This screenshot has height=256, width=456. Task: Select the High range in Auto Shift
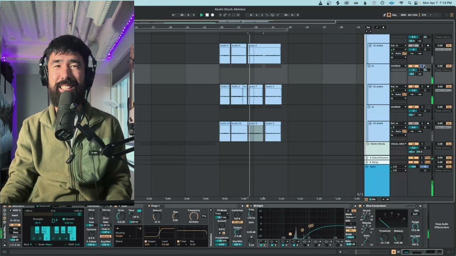(15, 225)
